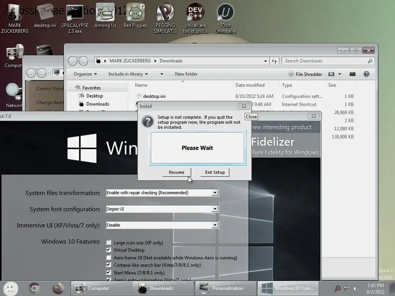Launch the Bad Piggies desktop shortcut

click(135, 15)
